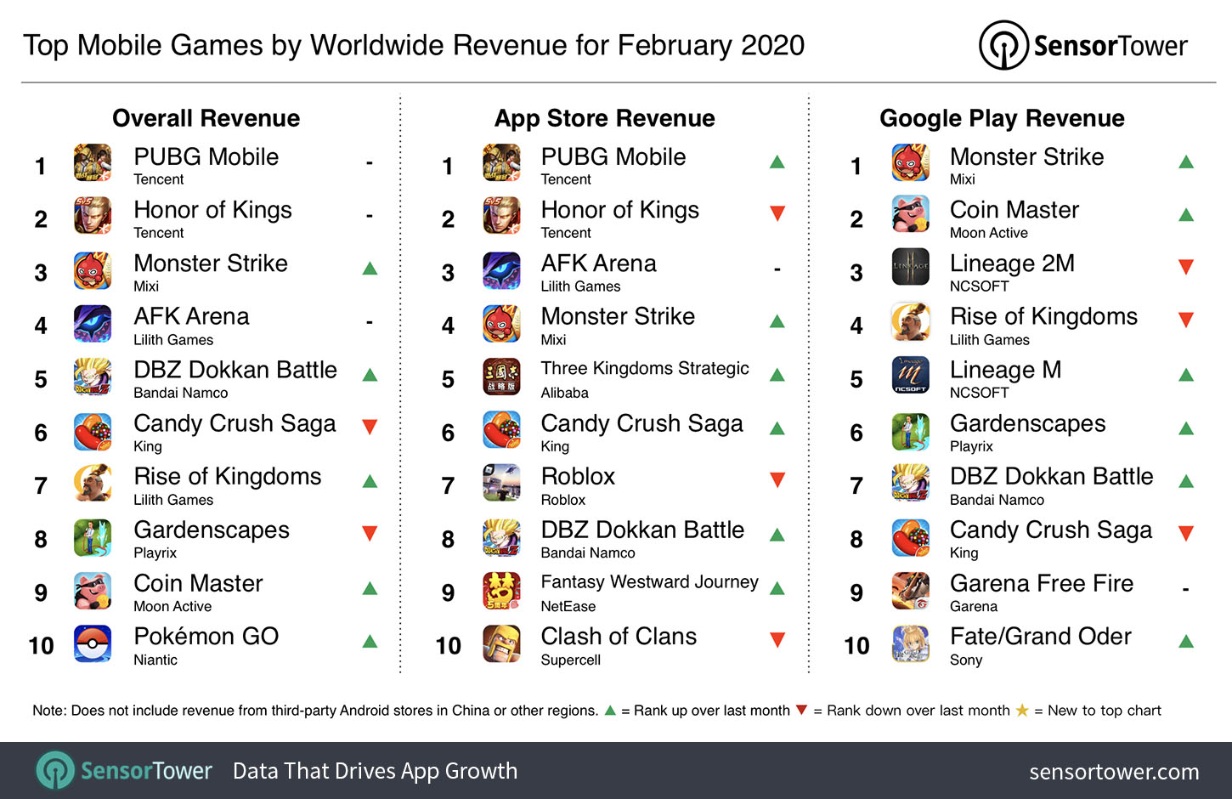The height and width of the screenshot is (799, 1232).
Task: Click the chart title about February 2020
Action: [414, 45]
